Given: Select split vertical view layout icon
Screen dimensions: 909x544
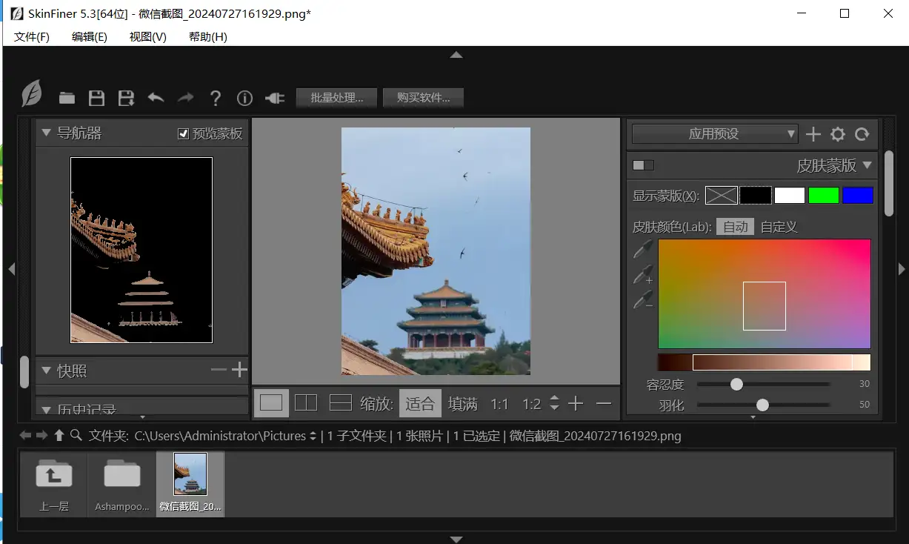Looking at the screenshot, I should pos(306,403).
